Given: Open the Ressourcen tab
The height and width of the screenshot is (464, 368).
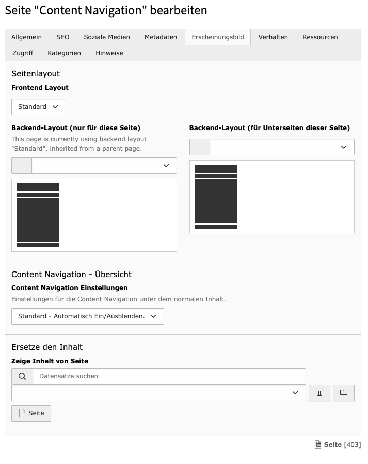Looking at the screenshot, I should click(x=320, y=37).
